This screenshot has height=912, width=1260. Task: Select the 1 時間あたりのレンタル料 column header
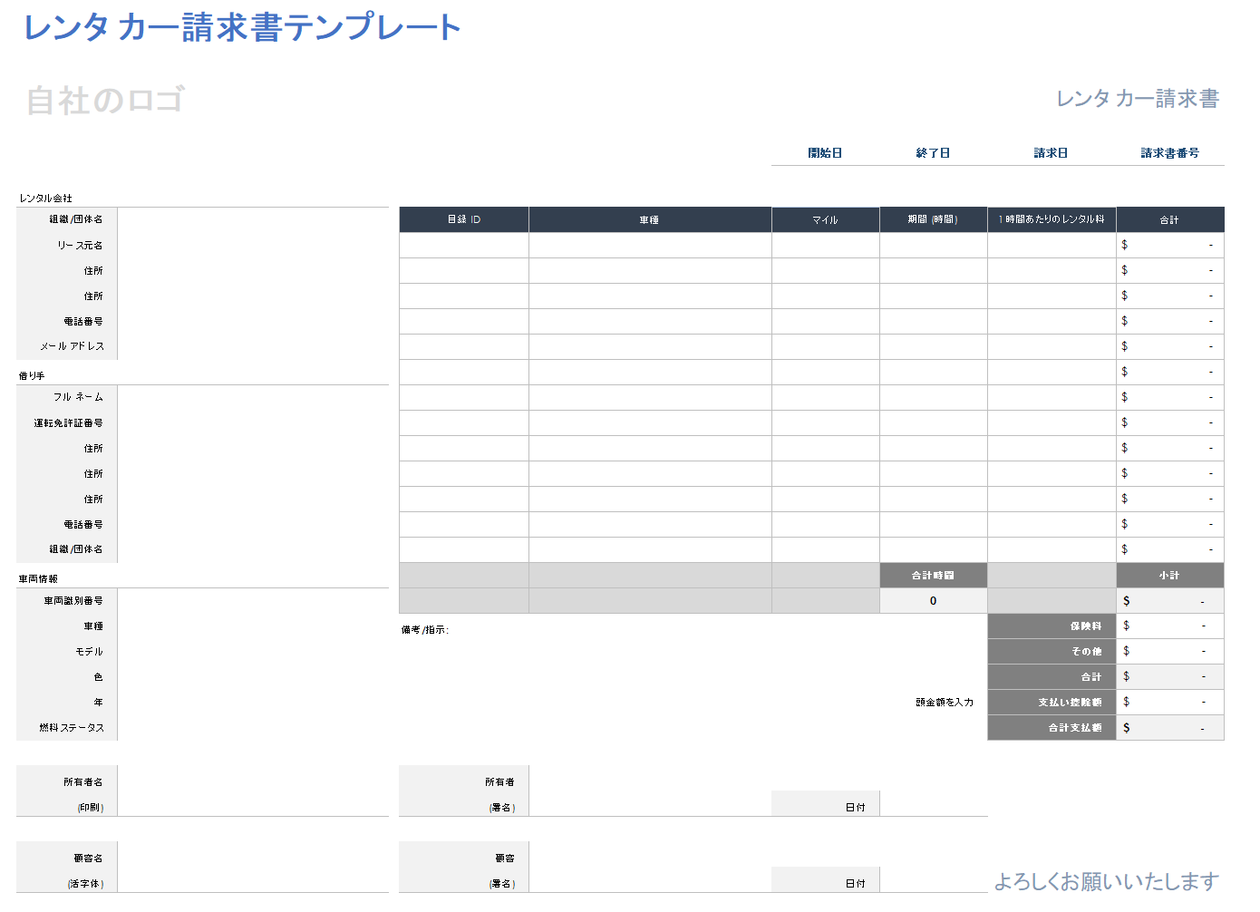[x=1052, y=220]
